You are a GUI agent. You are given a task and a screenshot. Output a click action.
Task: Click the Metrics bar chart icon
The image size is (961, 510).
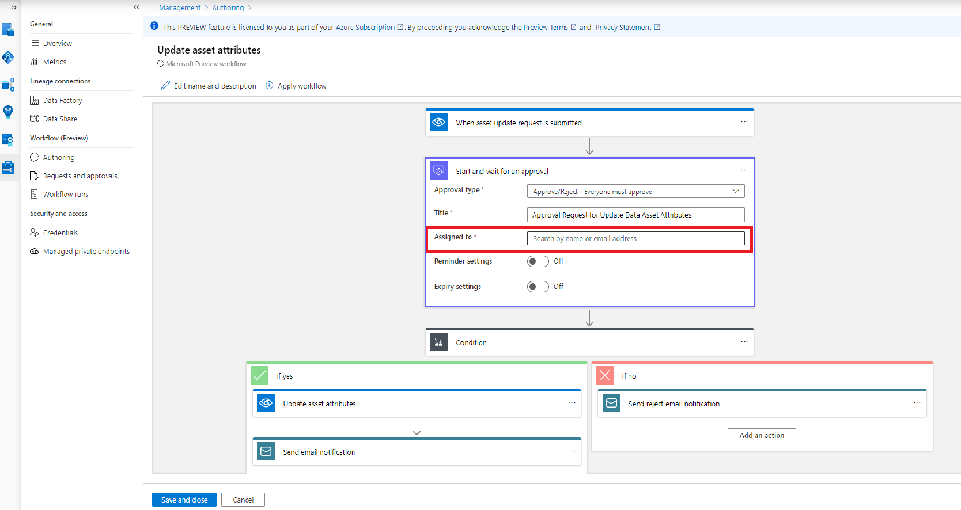point(35,62)
